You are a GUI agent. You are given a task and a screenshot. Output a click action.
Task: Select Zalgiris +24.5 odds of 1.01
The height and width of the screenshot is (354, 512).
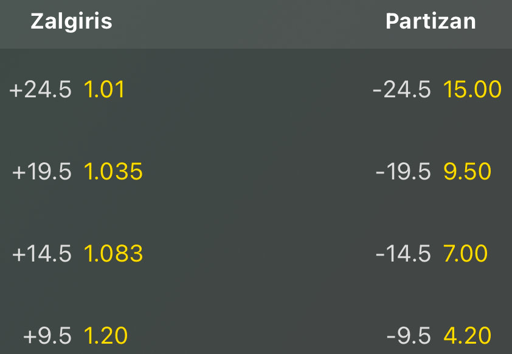tap(104, 90)
